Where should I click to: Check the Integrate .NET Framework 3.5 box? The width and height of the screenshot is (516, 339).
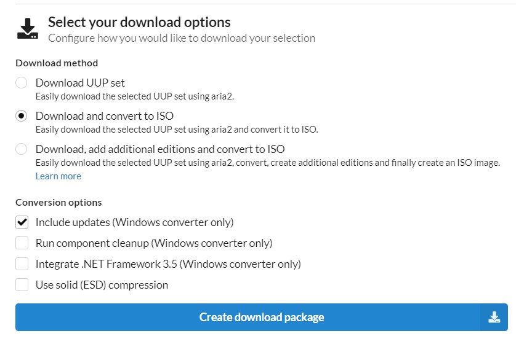click(22, 264)
